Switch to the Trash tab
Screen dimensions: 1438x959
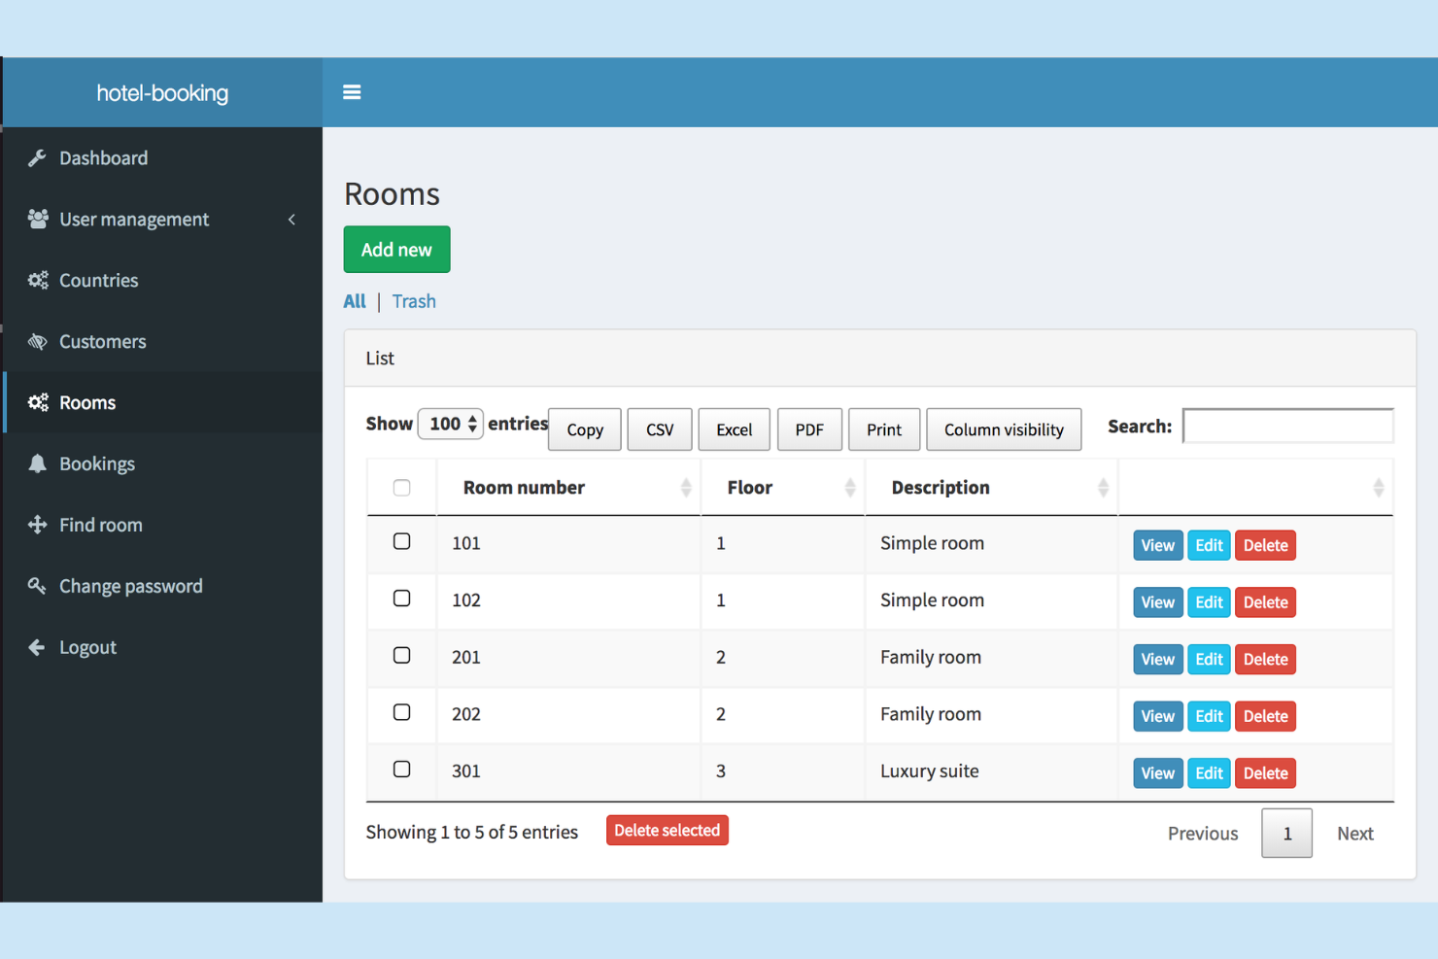[414, 301]
